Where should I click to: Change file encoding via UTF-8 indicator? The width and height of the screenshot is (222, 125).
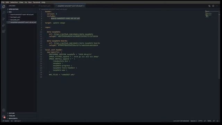click(200, 121)
